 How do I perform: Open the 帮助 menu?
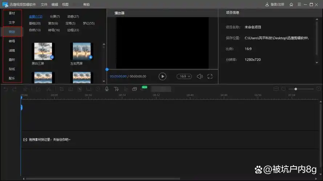click(x=86, y=4)
